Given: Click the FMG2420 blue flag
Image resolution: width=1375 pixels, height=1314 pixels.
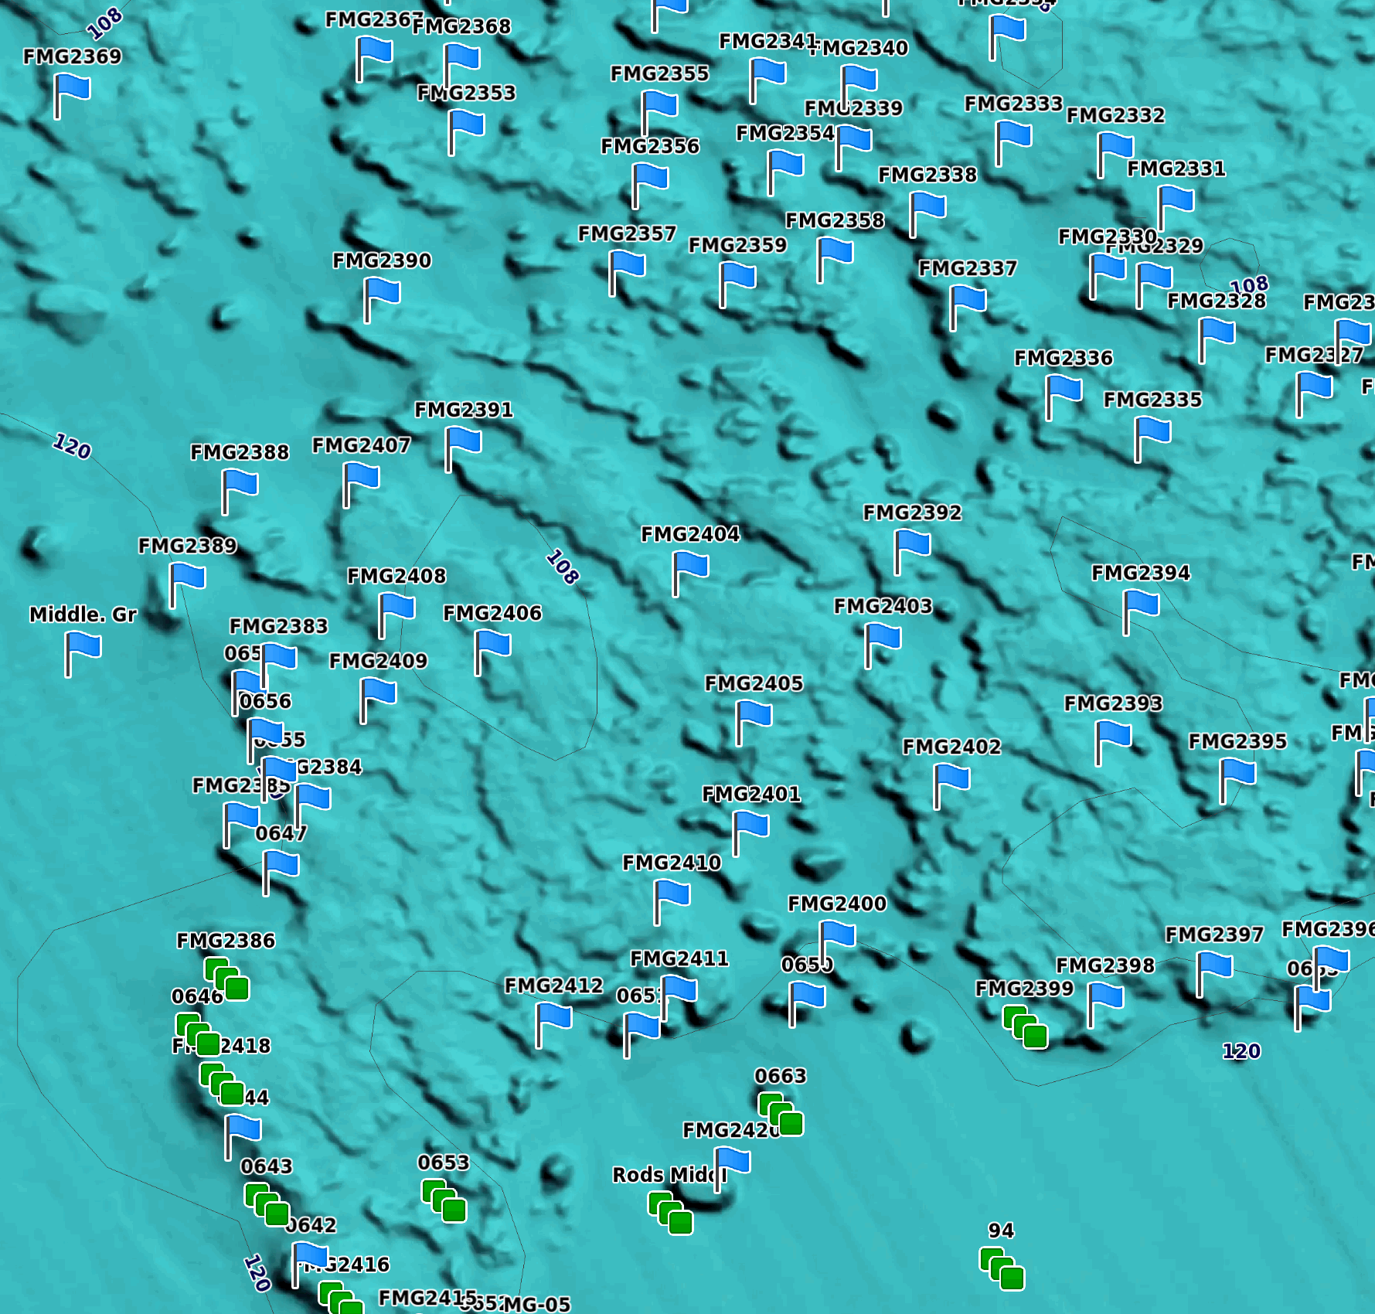Looking at the screenshot, I should click(x=732, y=1169).
